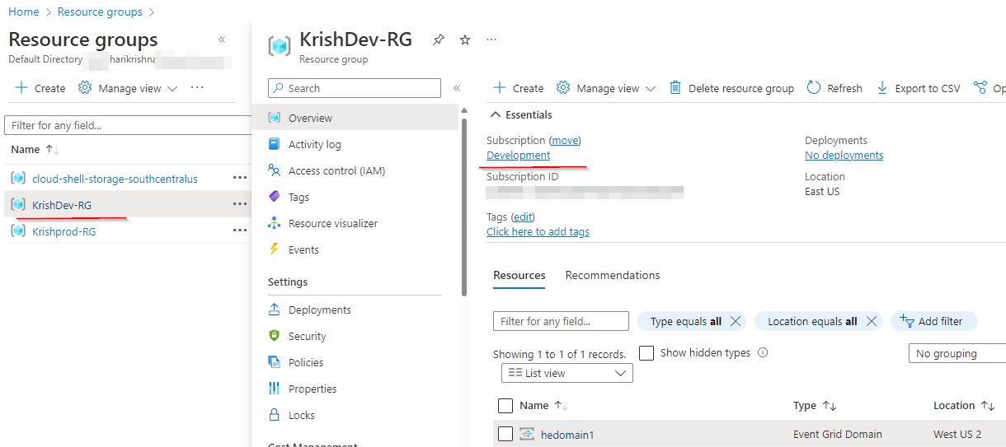Collapse the Resource groups panel
The height and width of the screenshot is (447, 1006).
222,40
